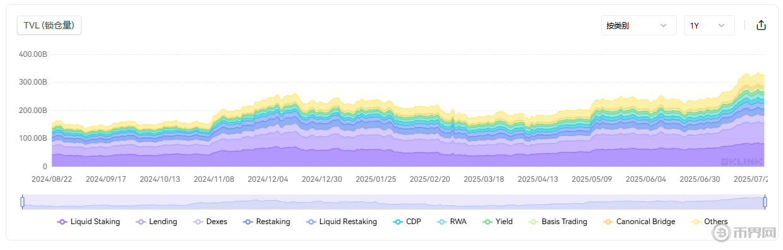Click the CDP legend marker icon
Screen dimensions: 783x250
click(398, 222)
